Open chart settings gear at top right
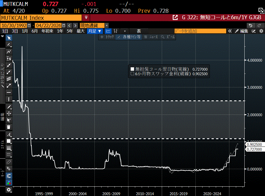 261,31
